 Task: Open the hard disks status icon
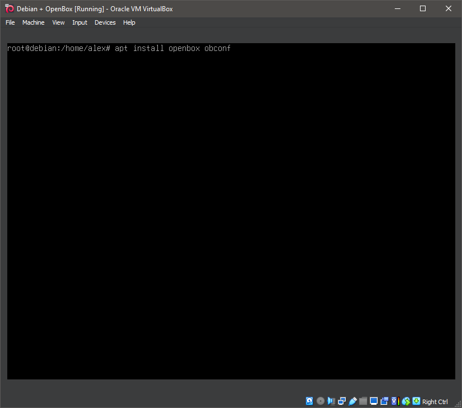point(309,401)
